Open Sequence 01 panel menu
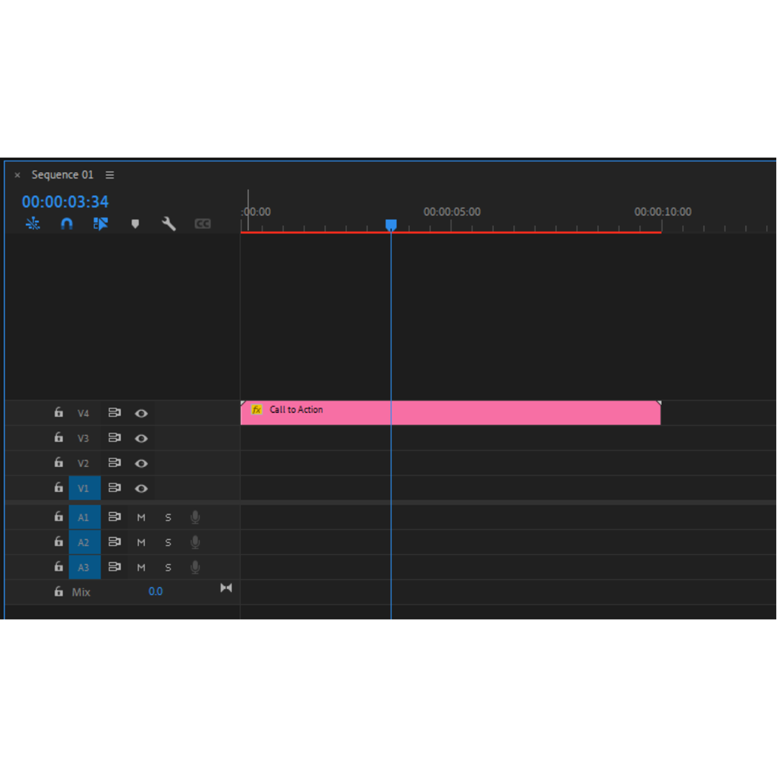The height and width of the screenshot is (777, 777). click(x=110, y=175)
